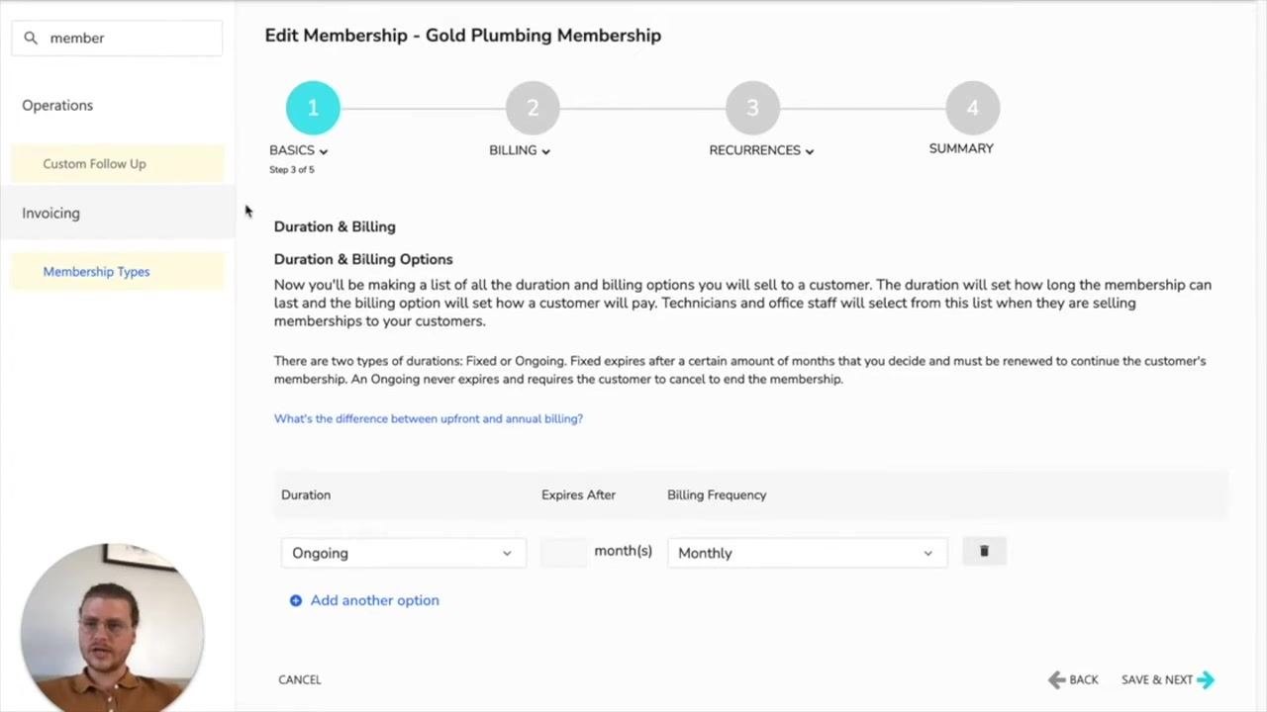1267x712 pixels.
Task: Jump to step 3 circle
Action: coord(752,108)
